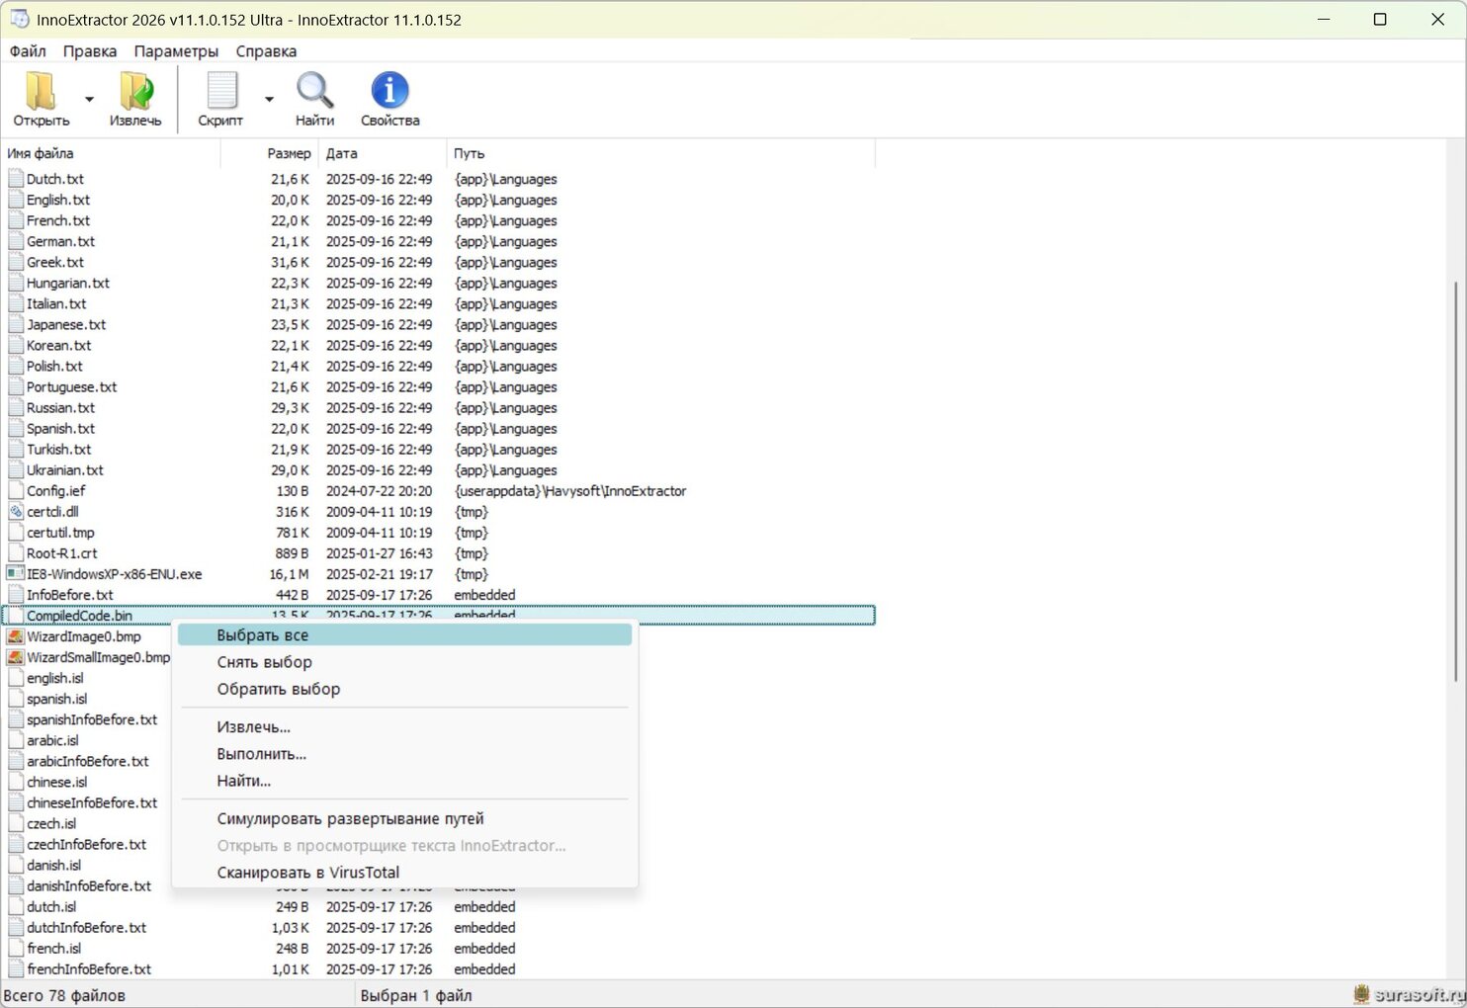Click the file icon beside Ukrainian.txt
Viewport: 1467px width, 1008px height.
coord(16,469)
